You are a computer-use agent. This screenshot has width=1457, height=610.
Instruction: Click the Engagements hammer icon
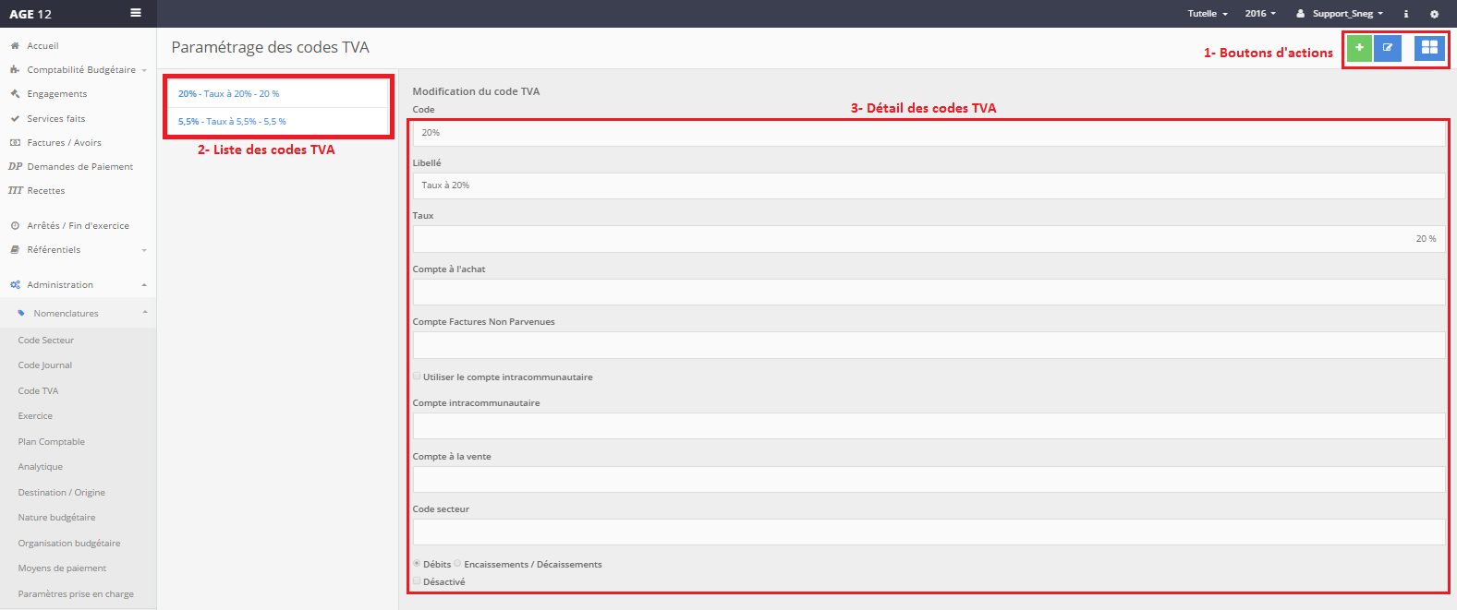point(15,94)
